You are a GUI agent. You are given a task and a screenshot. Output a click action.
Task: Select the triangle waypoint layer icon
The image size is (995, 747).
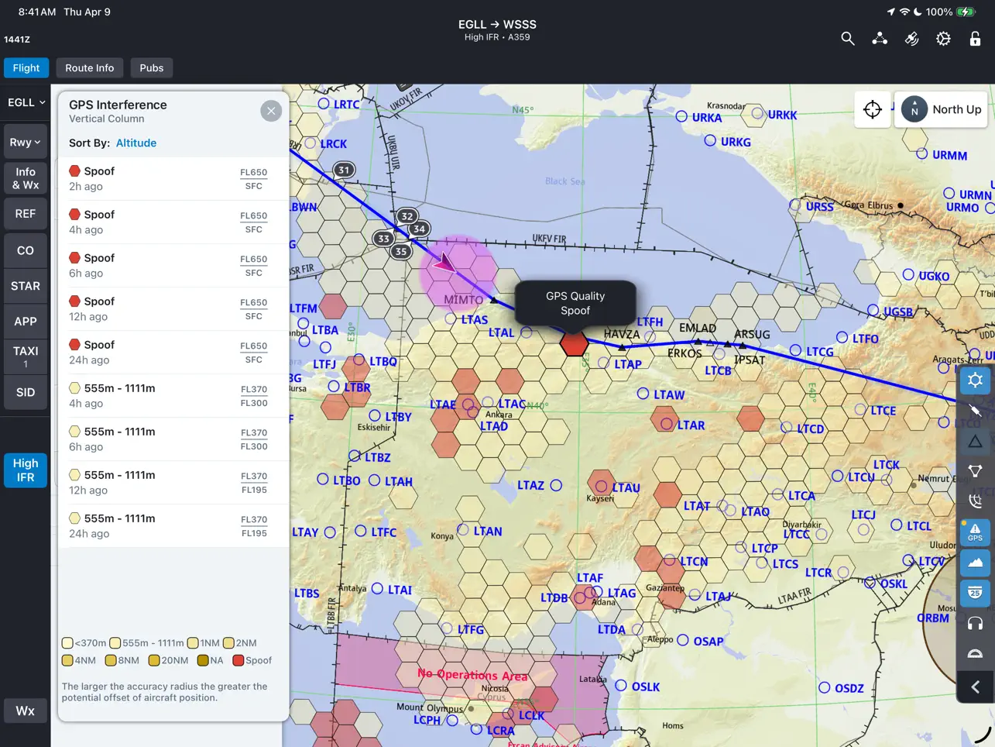click(975, 441)
